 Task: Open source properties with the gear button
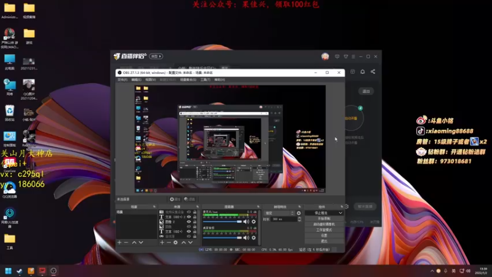[x=175, y=243]
